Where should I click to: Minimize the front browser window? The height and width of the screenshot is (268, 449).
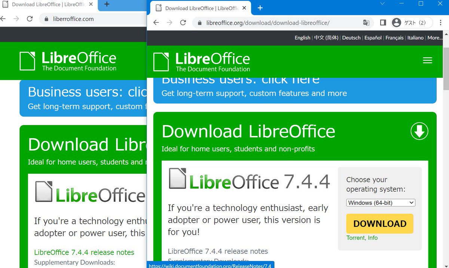401,4
